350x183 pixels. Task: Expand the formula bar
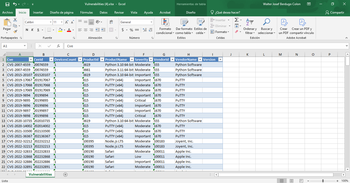click(347, 46)
